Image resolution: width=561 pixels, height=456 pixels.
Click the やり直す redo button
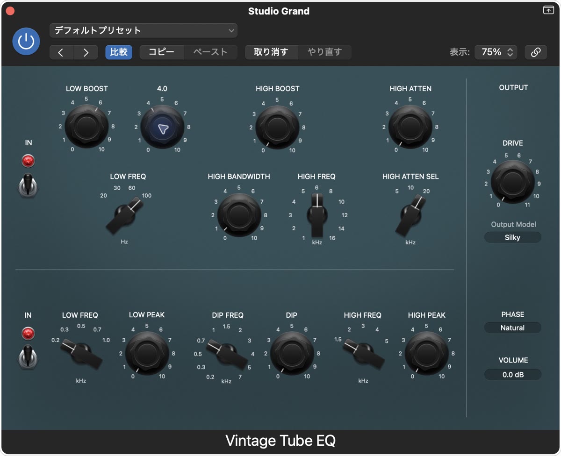click(x=324, y=52)
